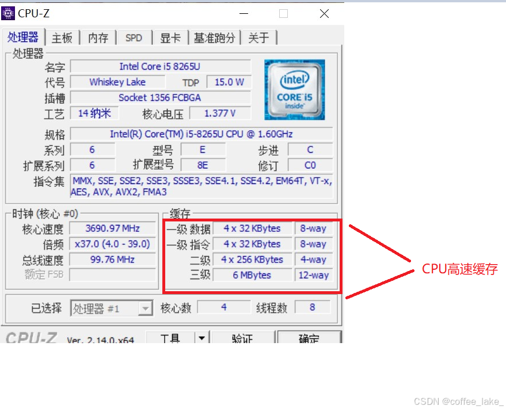Viewport: 506px width, 410px height.
Task: Click the 14 纳米 process value
Action: pos(94,113)
